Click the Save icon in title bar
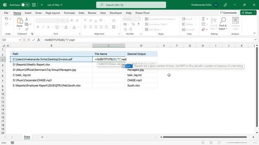Screen dimensions: 259x145 click(x=34, y=5)
